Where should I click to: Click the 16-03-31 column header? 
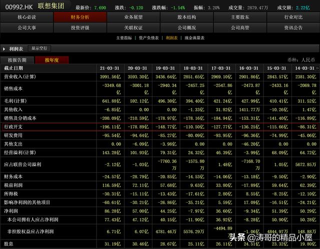coord(249,68)
